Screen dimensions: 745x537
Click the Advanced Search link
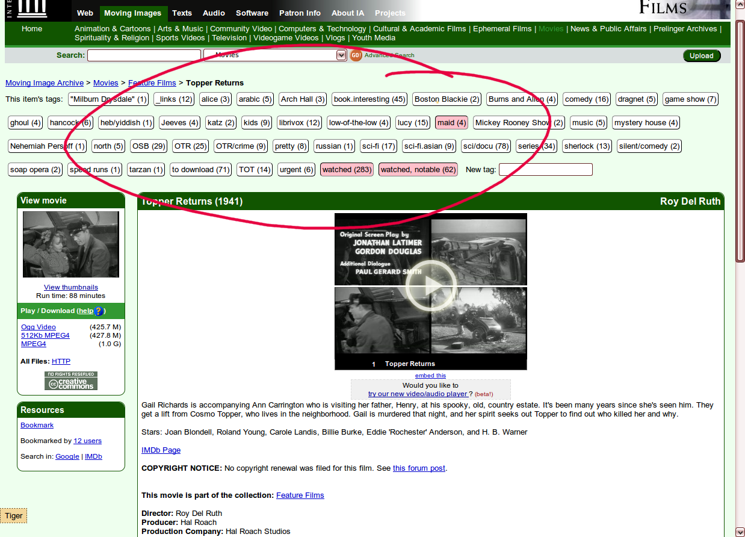pyautogui.click(x=389, y=55)
